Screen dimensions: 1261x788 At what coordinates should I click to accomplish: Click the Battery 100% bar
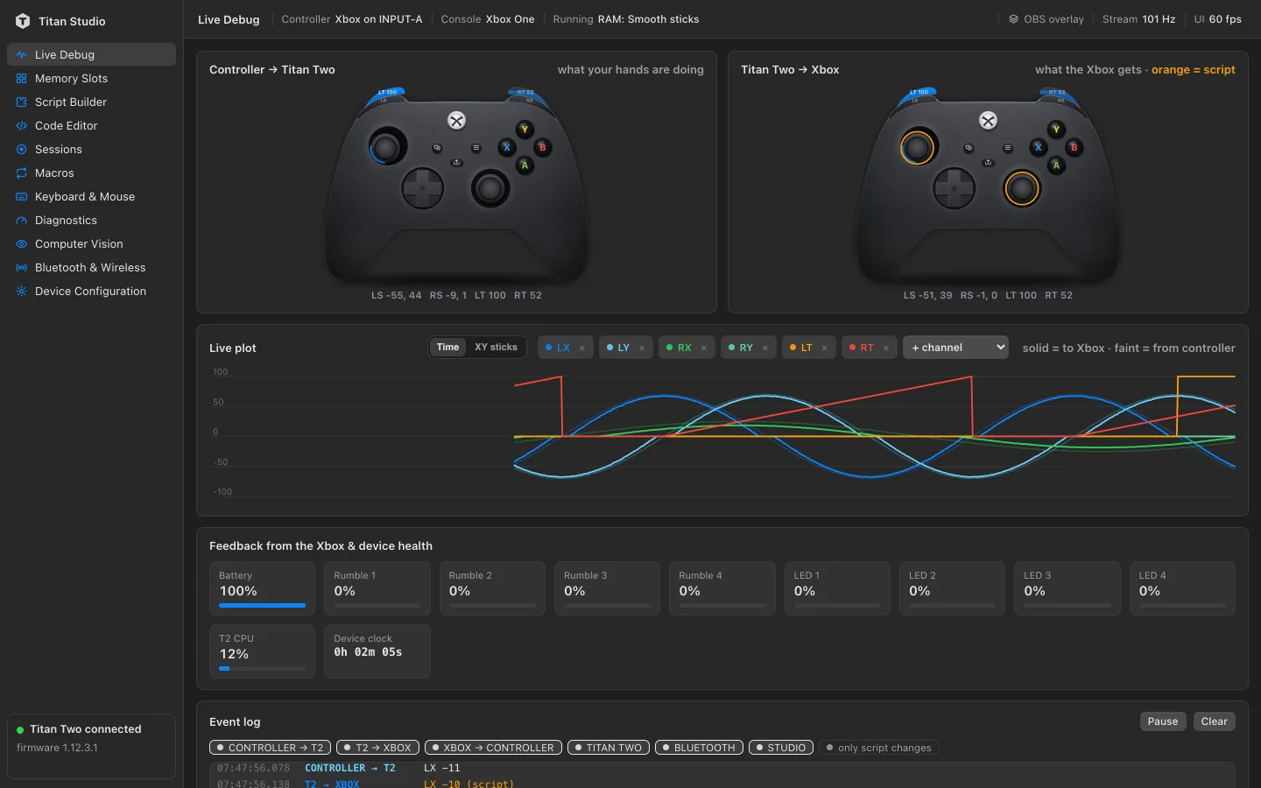[x=262, y=605]
